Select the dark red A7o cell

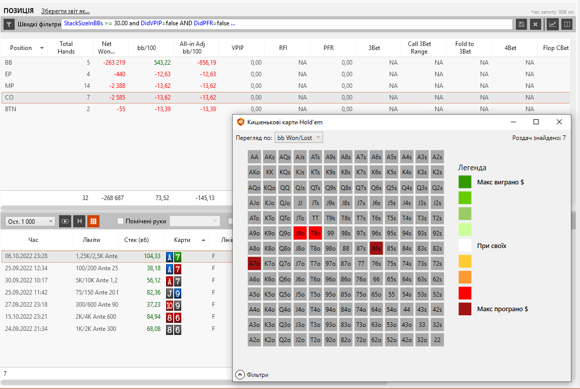coord(254,264)
